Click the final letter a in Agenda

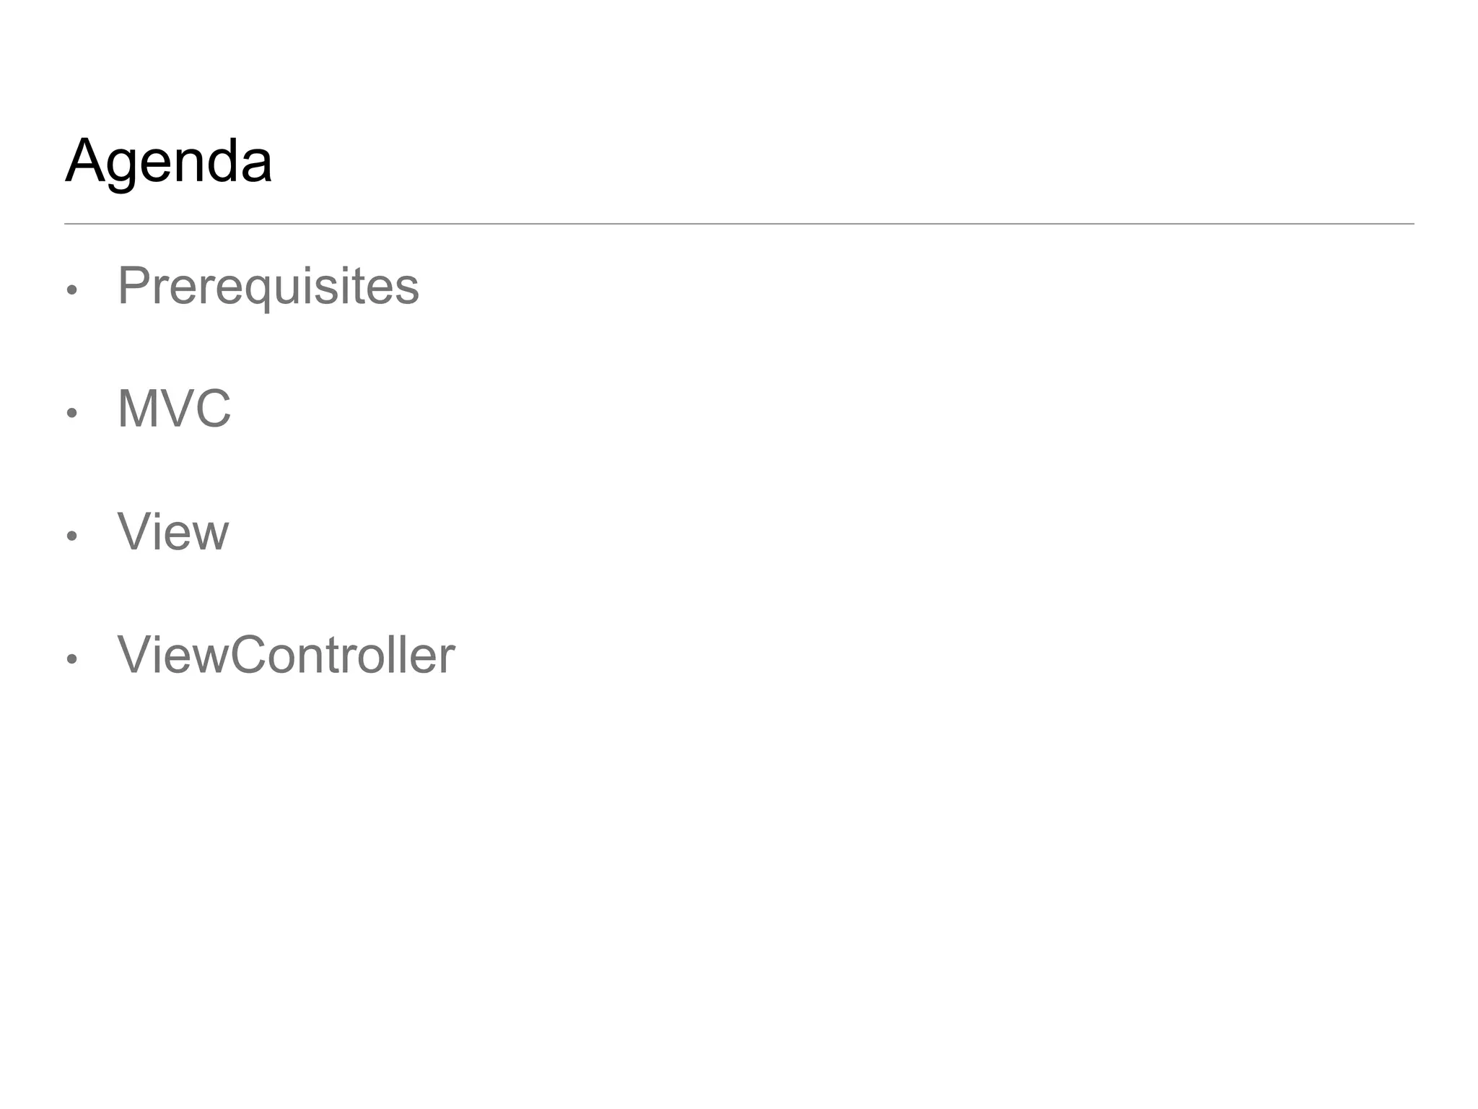tap(256, 165)
